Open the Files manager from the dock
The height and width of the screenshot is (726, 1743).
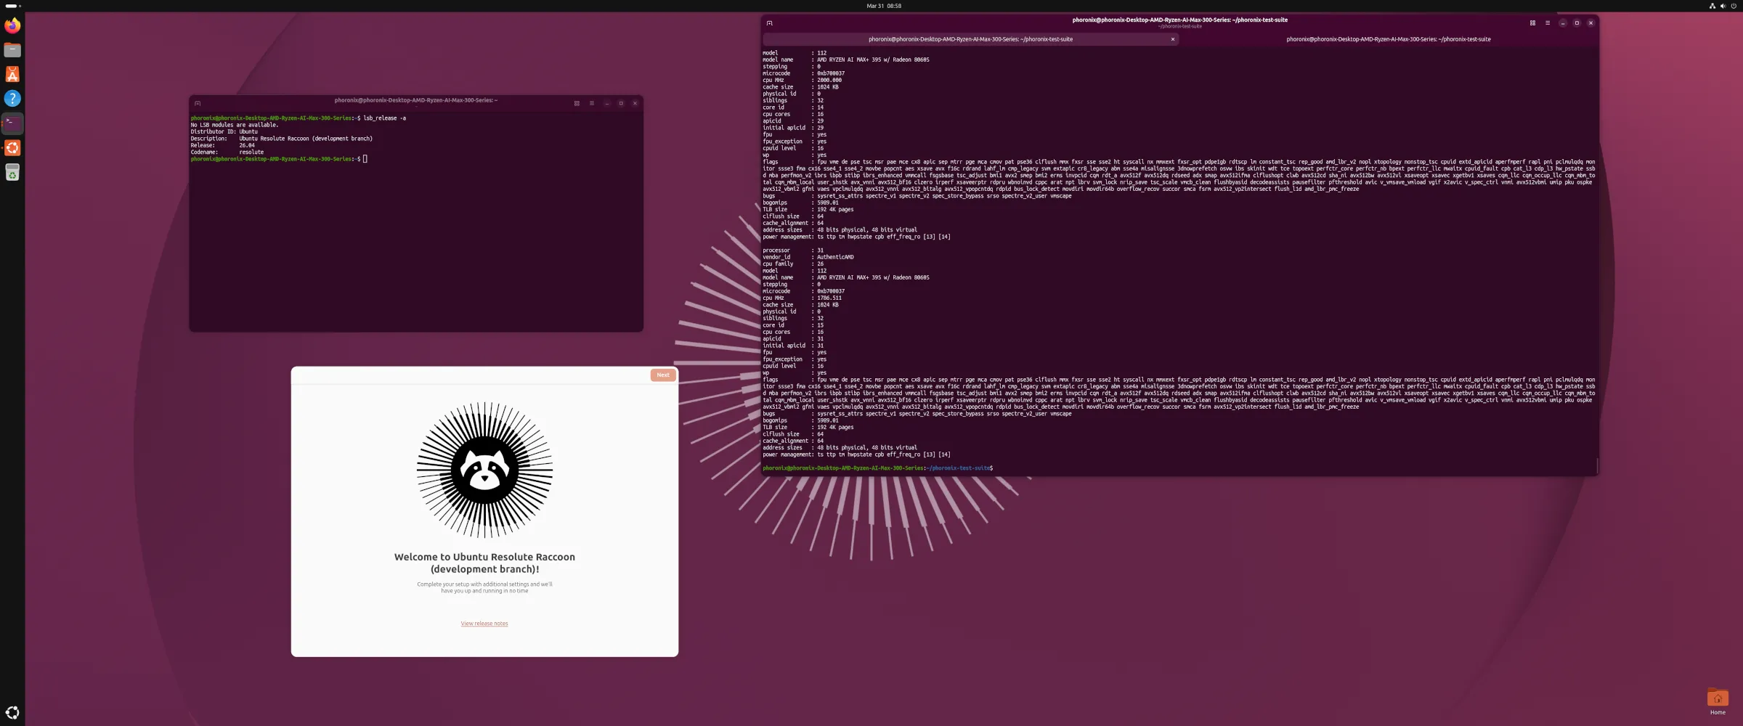12,50
